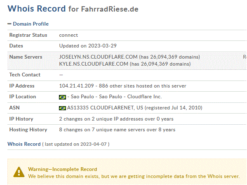The width and height of the screenshot is (247, 185).
Task: Collapse the Domain Profile section
Action: 31,24
